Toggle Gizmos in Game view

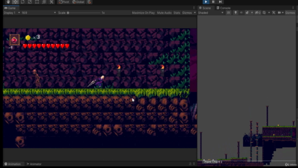(187, 13)
